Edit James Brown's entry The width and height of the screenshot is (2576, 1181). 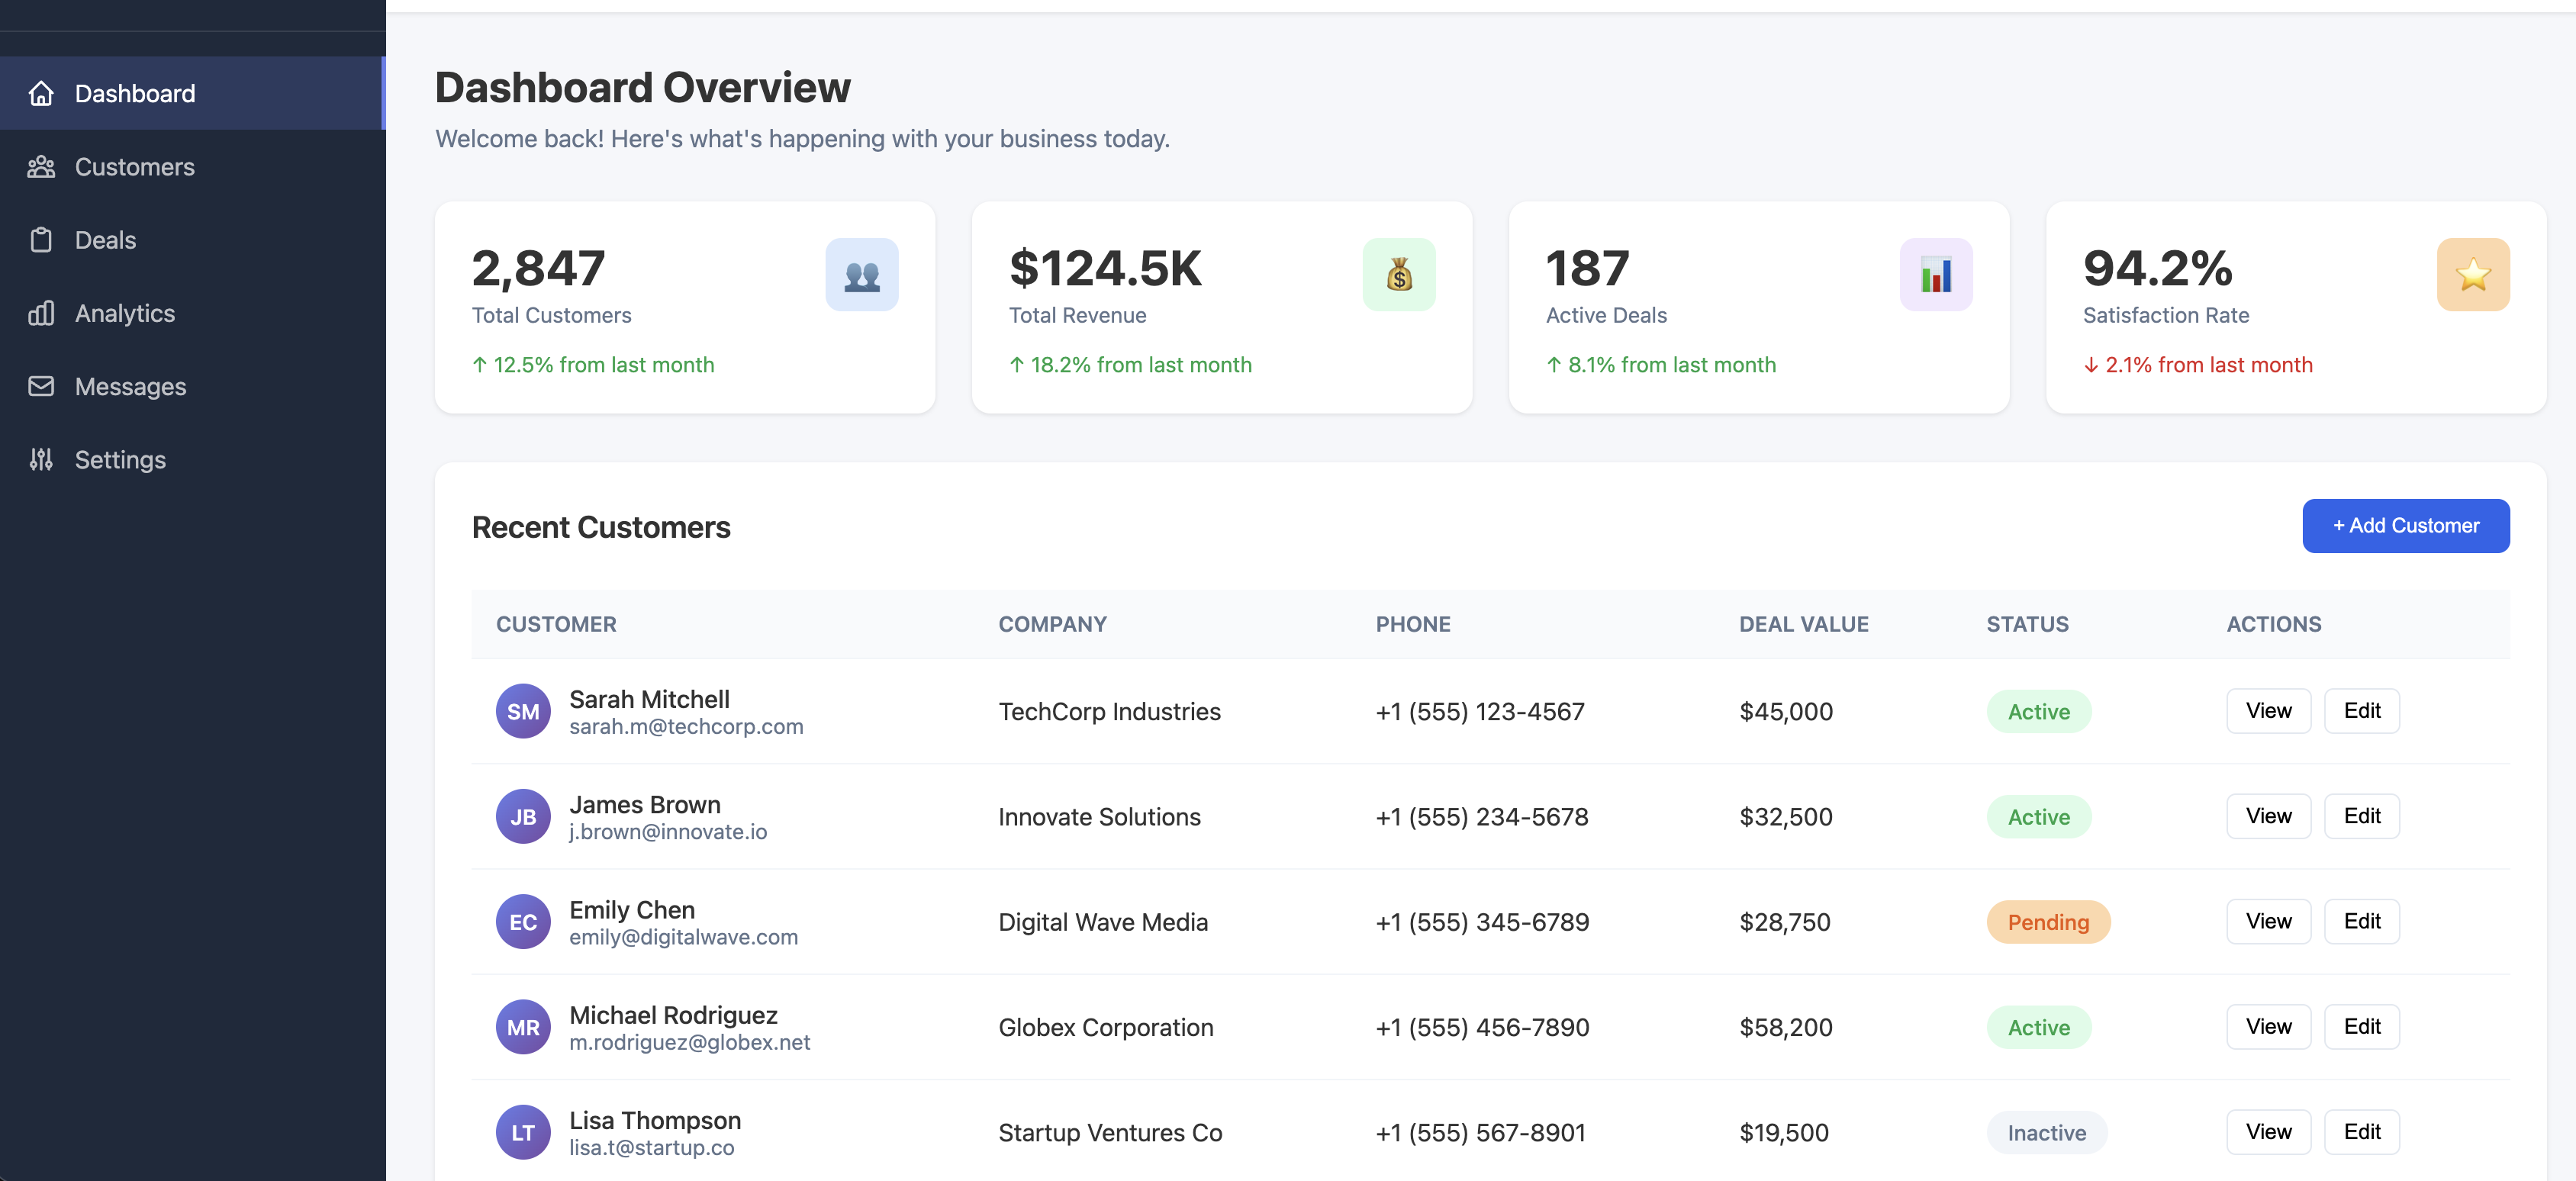2361,815
